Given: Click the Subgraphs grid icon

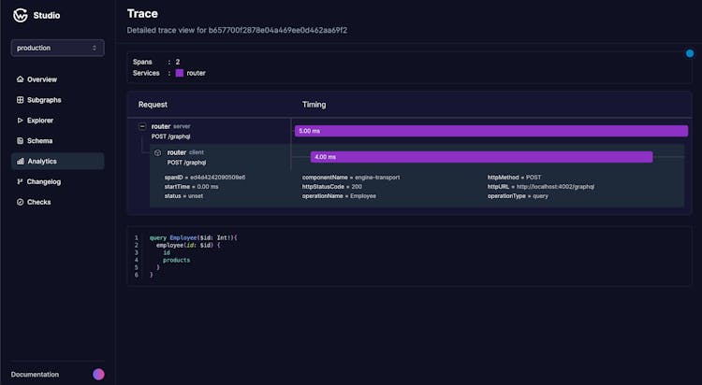Looking at the screenshot, I should coord(21,100).
